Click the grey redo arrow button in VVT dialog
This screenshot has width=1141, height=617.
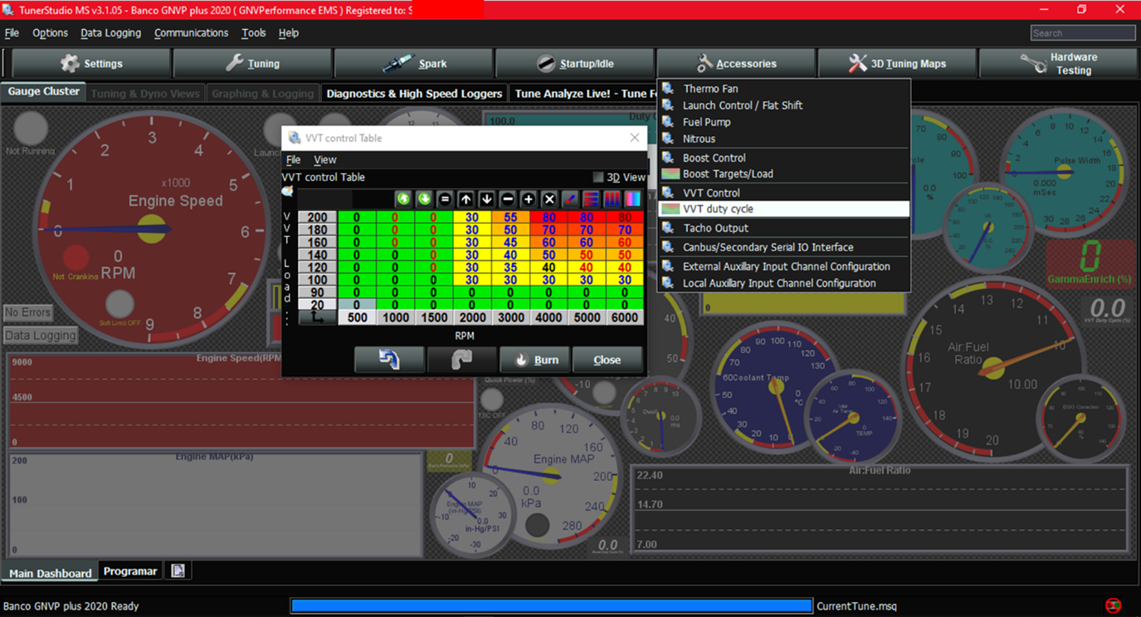point(461,360)
